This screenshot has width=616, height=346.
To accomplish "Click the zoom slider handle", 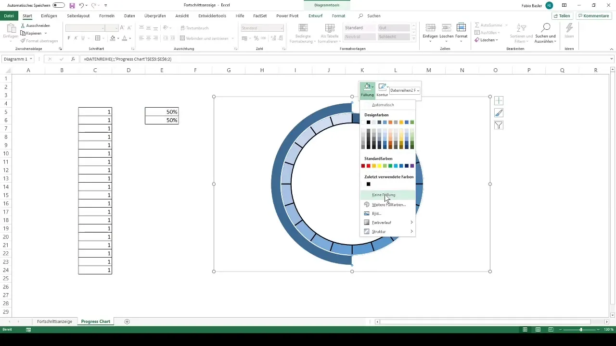I will pyautogui.click(x=581, y=330).
